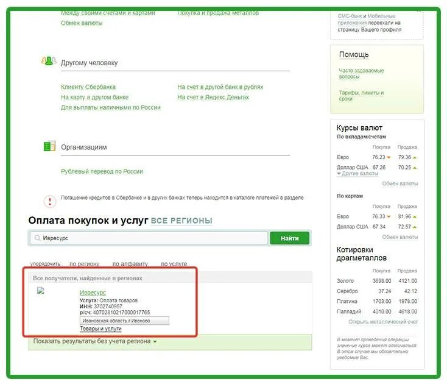The image size is (447, 387).
Task: Expand Показать результаты без учета региона
Action: click(95, 341)
